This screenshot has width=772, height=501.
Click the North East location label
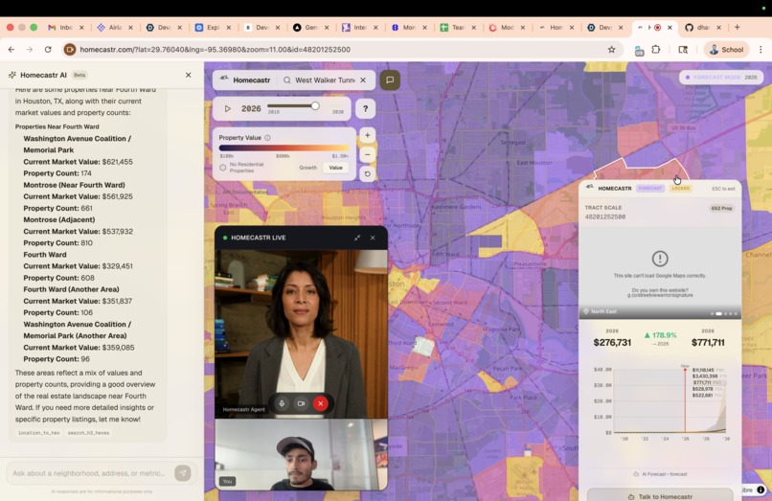coord(600,311)
